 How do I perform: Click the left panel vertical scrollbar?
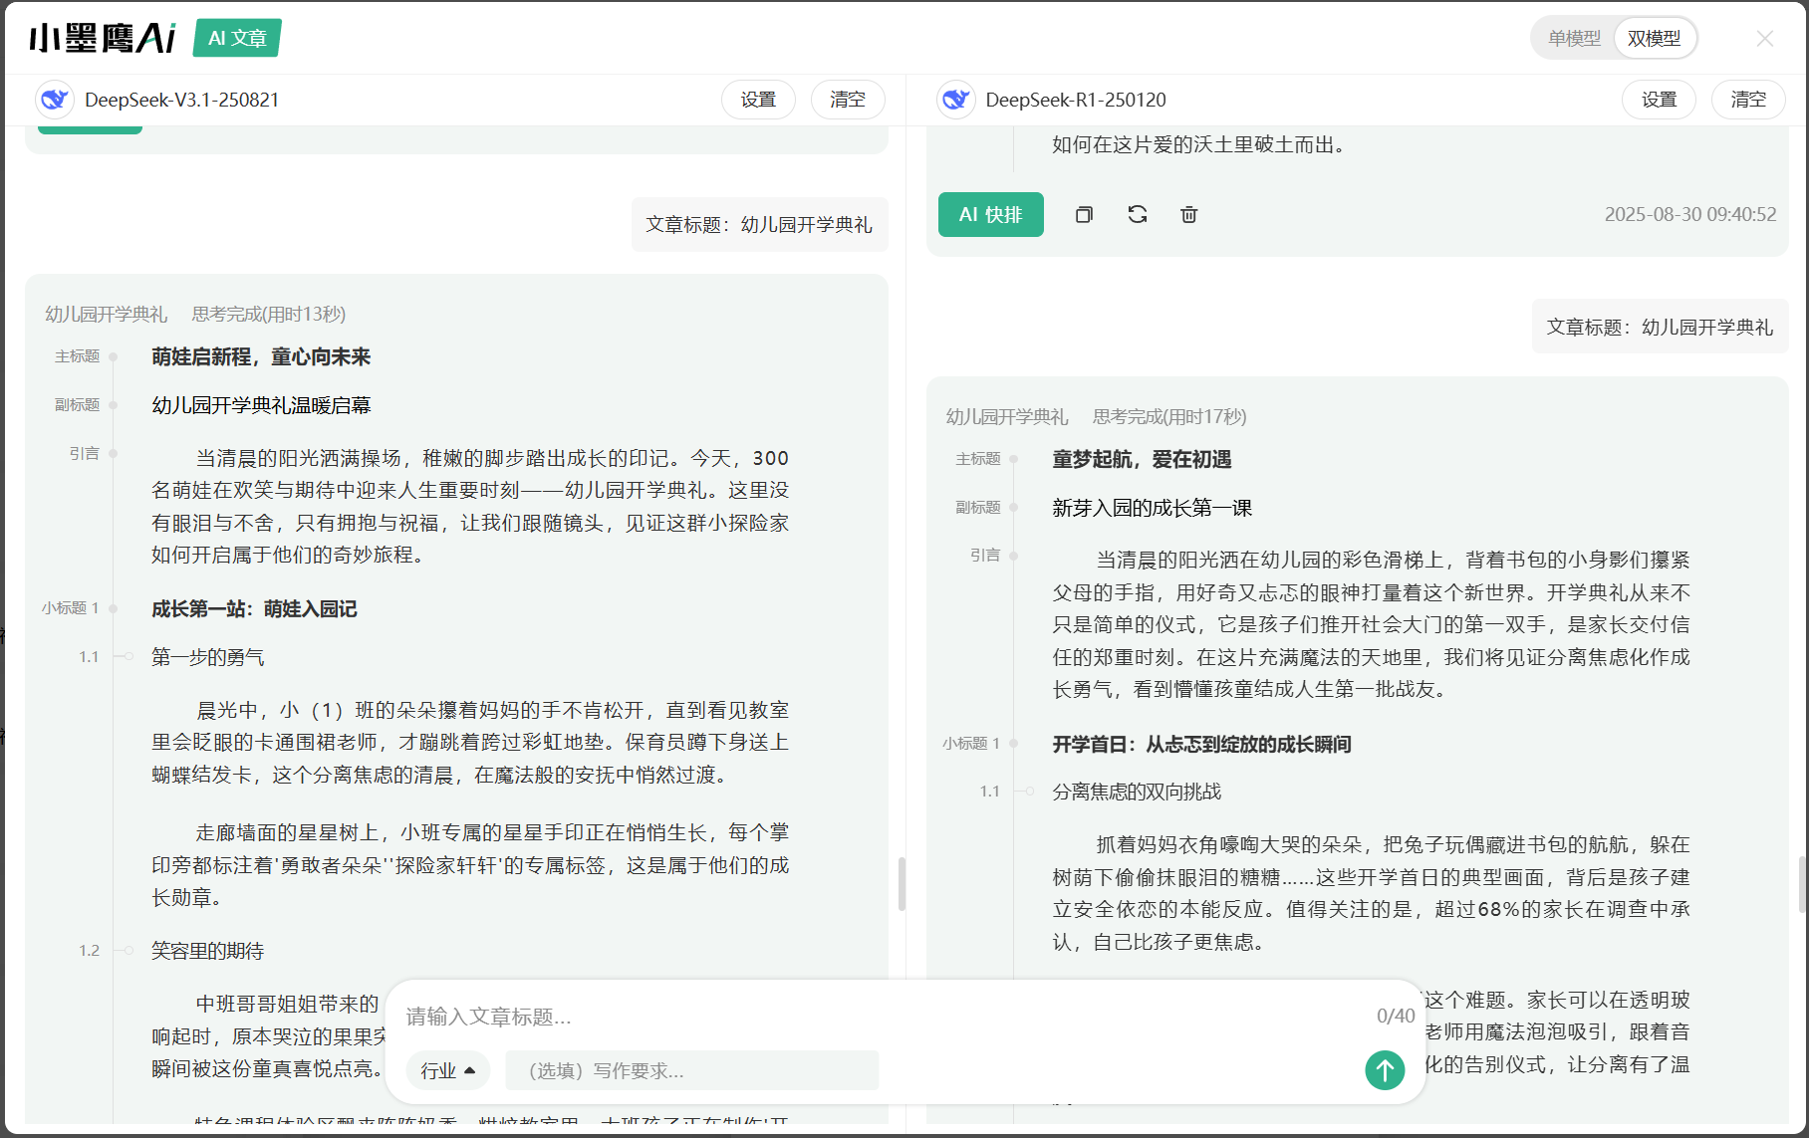pyautogui.click(x=902, y=883)
